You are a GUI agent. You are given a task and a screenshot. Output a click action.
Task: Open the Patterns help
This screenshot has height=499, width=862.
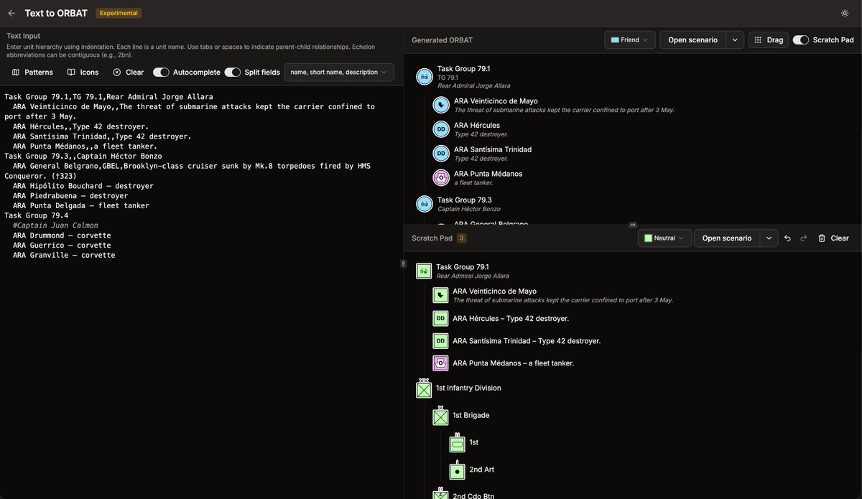click(32, 72)
